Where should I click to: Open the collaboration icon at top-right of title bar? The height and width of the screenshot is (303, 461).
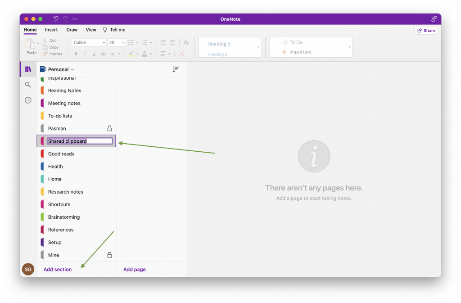(434, 19)
